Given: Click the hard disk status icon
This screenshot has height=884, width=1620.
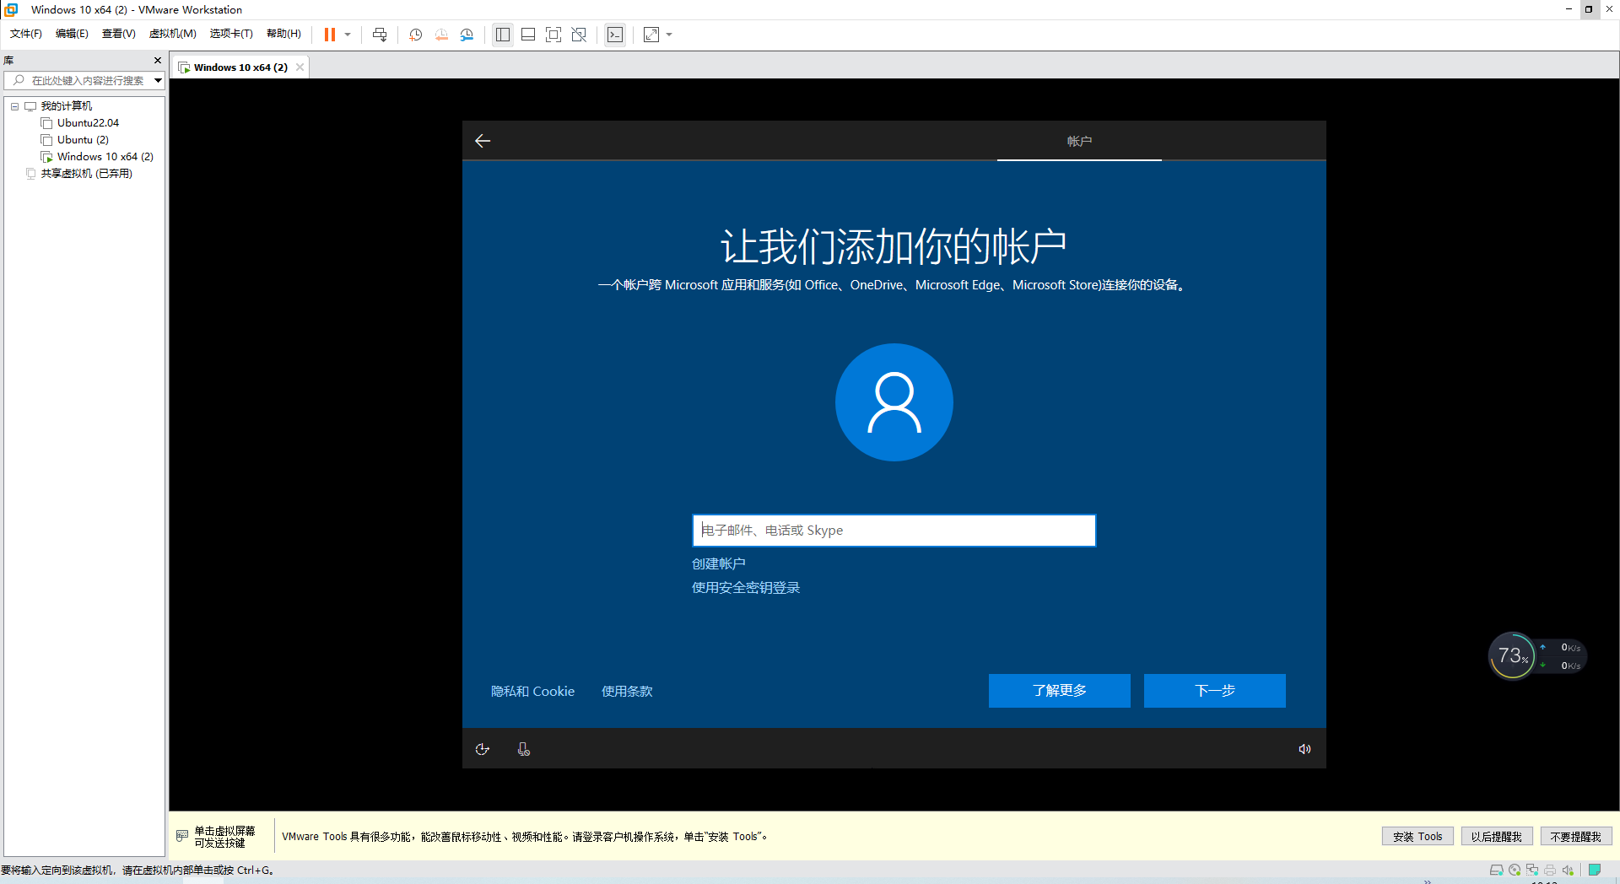Looking at the screenshot, I should (x=1497, y=870).
